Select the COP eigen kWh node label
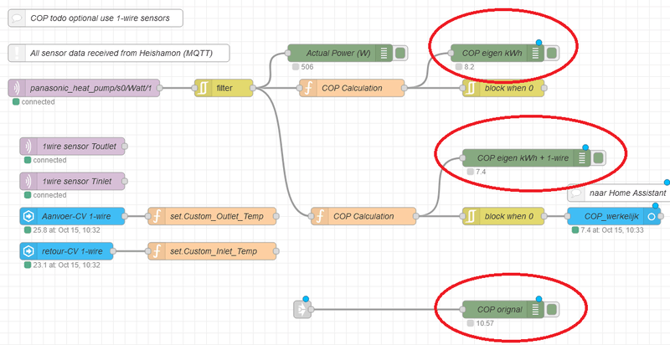Viewport: 670px width, 345px height. click(492, 54)
